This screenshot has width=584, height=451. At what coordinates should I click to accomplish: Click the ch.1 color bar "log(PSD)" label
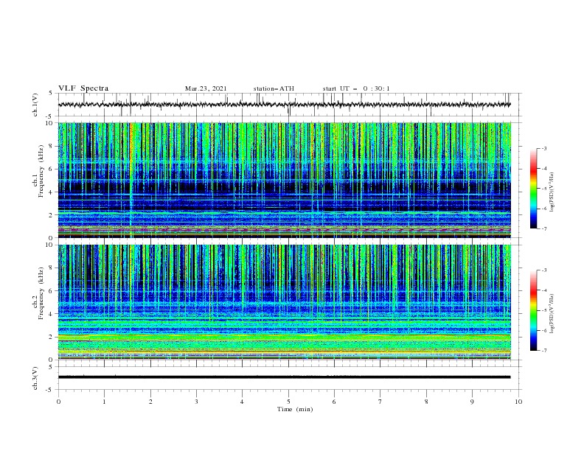pyautogui.click(x=552, y=192)
